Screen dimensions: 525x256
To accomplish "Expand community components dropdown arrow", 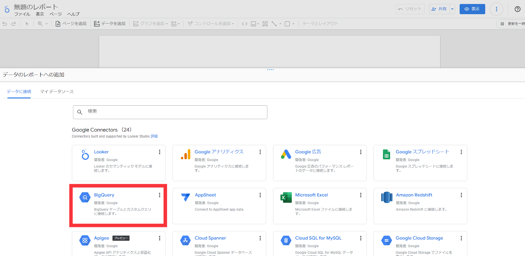I will pyautogui.click(x=179, y=24).
